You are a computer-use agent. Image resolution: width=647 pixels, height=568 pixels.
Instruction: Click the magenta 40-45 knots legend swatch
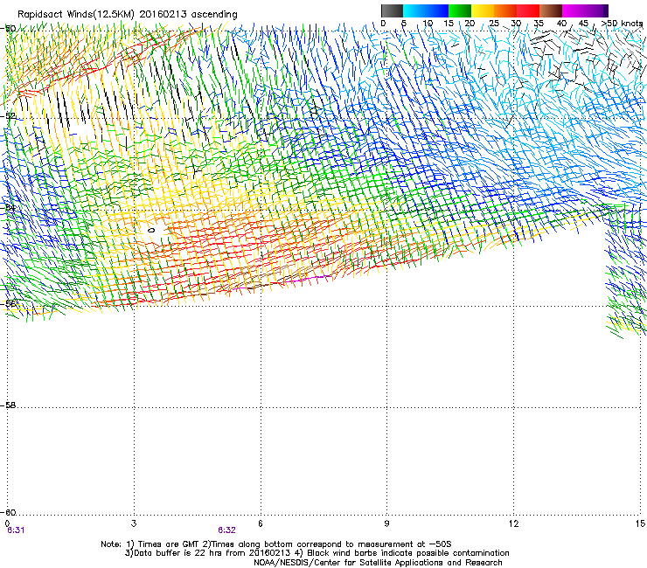tap(574, 10)
